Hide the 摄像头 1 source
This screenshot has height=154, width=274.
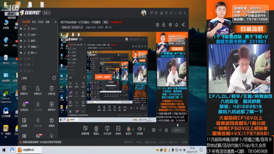tap(21, 47)
